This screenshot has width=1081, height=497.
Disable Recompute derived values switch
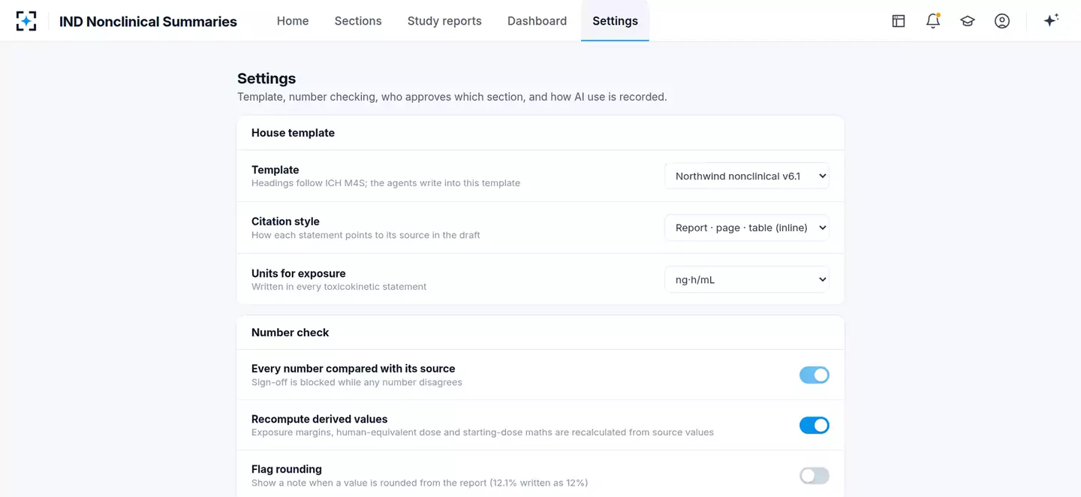pos(815,425)
